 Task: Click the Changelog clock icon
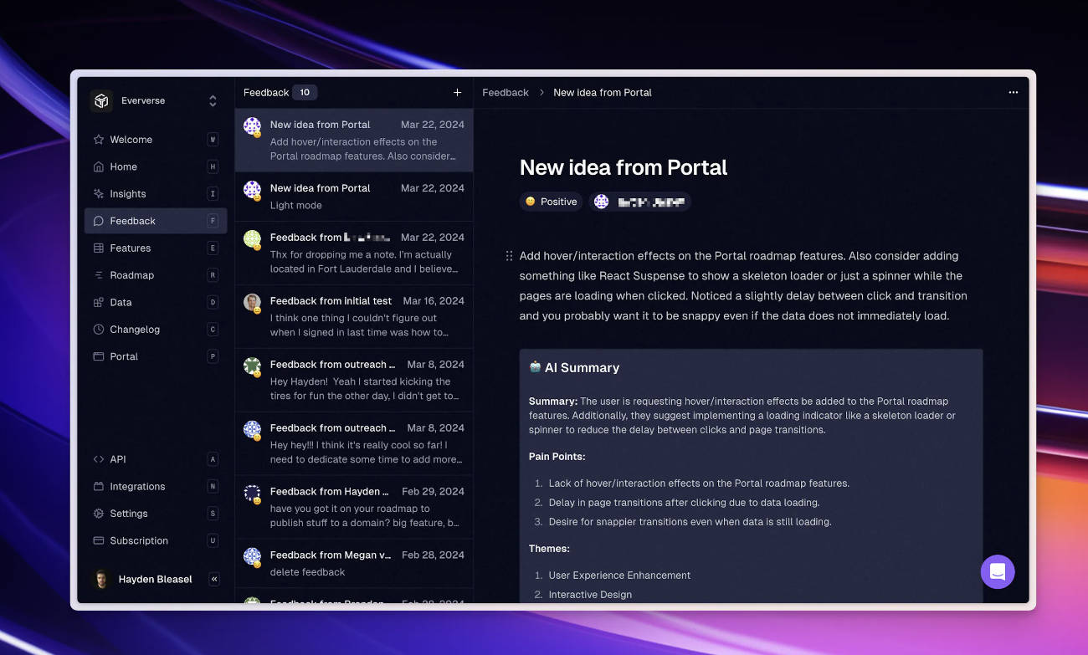(x=99, y=330)
